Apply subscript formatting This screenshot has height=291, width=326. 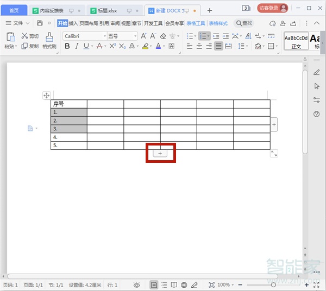[x=122, y=46]
